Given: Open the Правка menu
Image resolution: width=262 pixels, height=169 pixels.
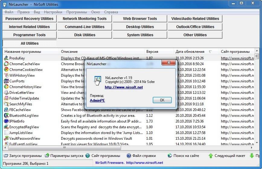Looking at the screenshot, I should coord(24,12).
